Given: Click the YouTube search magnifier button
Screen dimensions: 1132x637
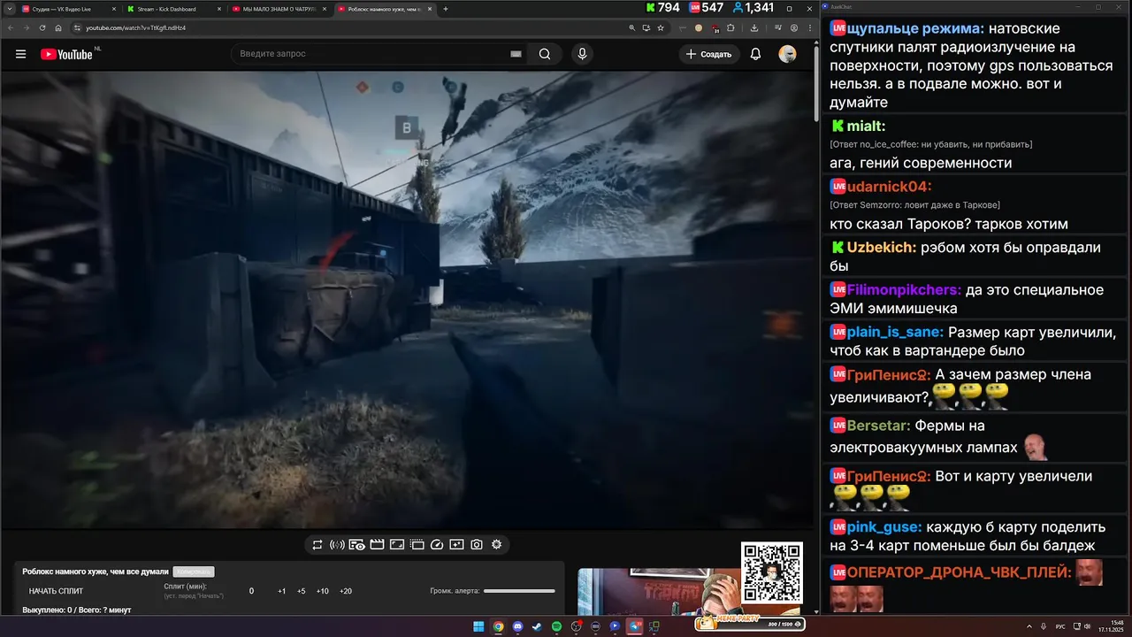Looking at the screenshot, I should pos(545,54).
